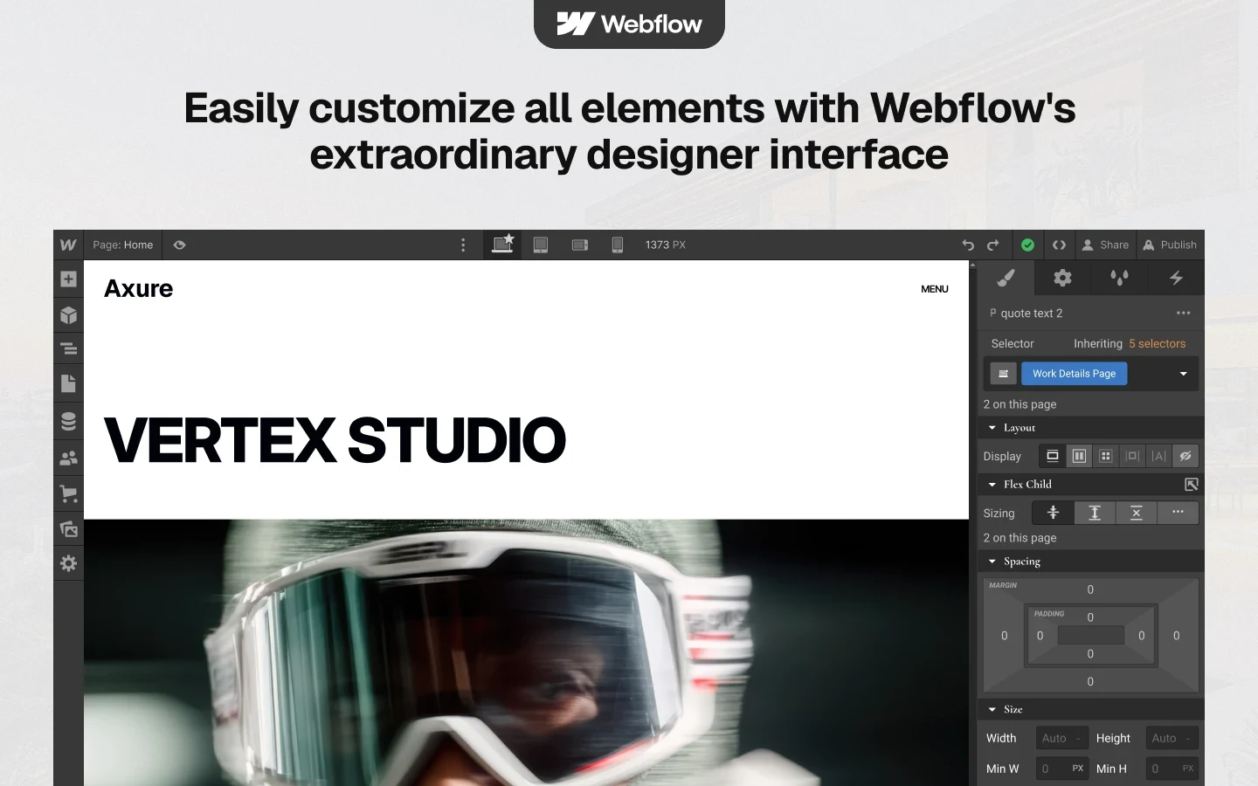
Task: Open the Navigator panel
Action: click(x=68, y=349)
